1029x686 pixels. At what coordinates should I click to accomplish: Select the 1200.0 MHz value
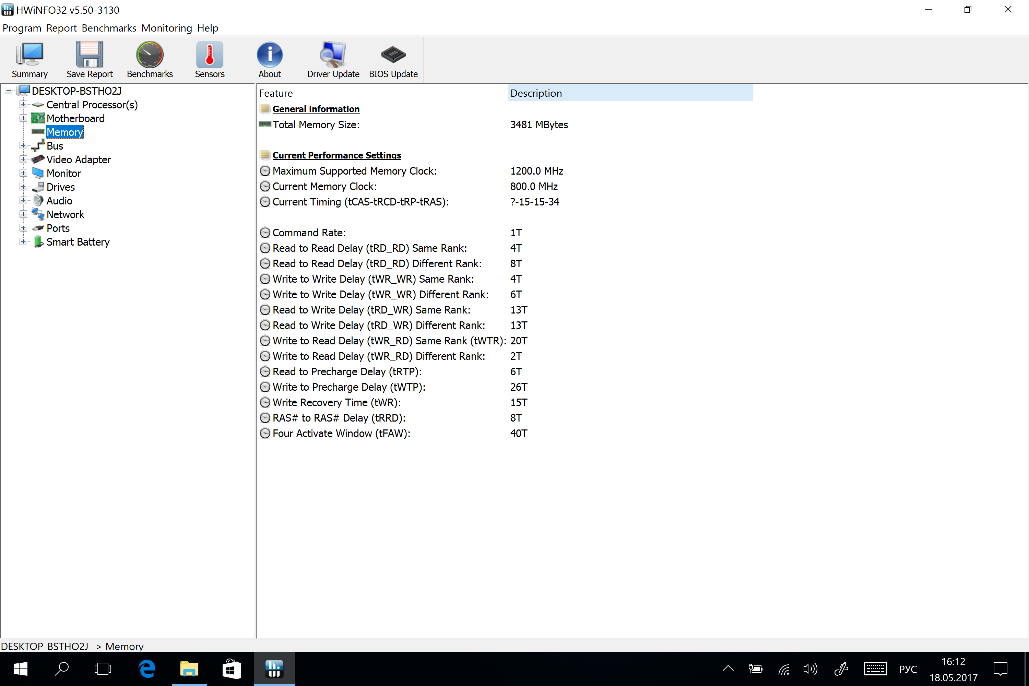pos(537,171)
